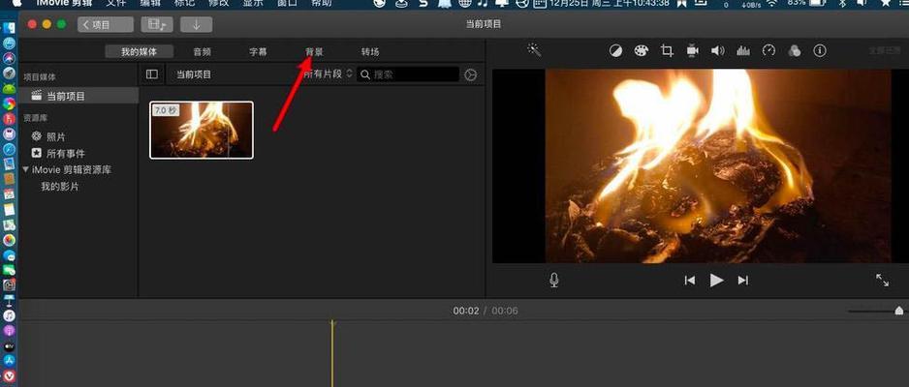Open the 编辑 menu
The image size is (909, 387).
(151, 3)
